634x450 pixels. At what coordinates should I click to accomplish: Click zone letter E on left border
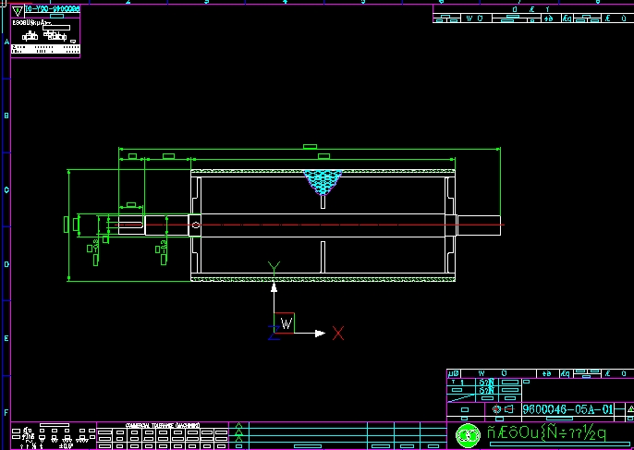[6, 338]
